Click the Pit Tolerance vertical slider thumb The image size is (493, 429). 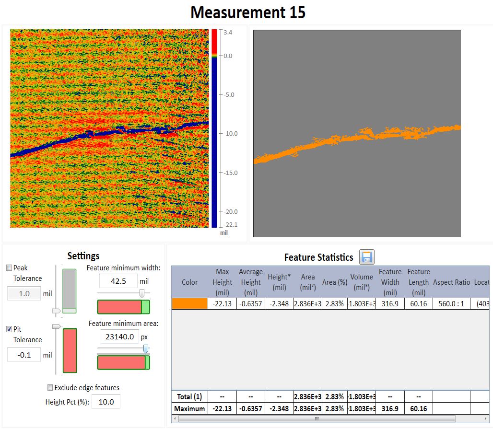click(x=56, y=326)
